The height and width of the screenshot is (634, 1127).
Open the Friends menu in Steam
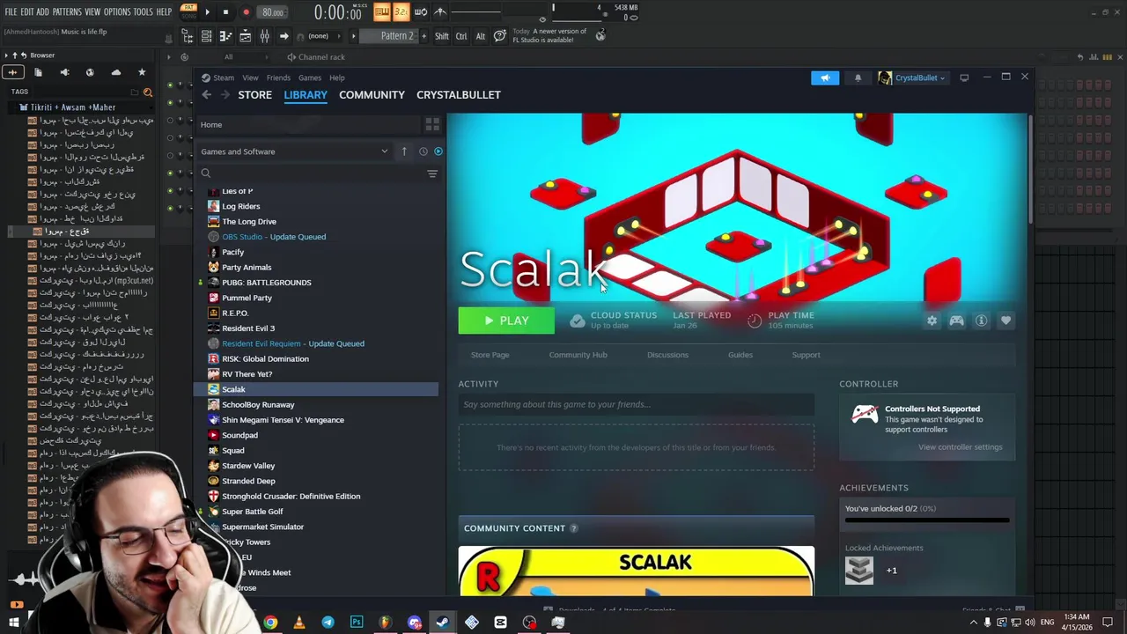(x=278, y=77)
